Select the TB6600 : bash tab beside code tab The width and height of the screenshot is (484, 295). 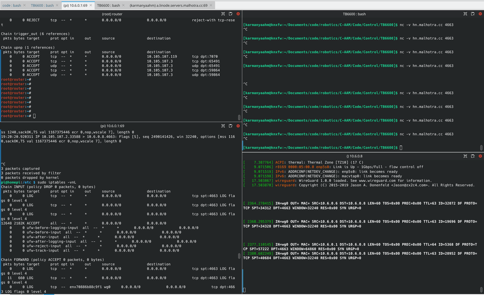pos(42,5)
